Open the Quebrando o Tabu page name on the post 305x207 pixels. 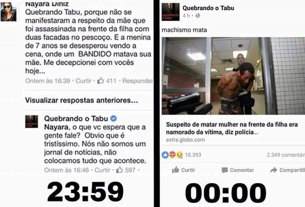pos(208,8)
